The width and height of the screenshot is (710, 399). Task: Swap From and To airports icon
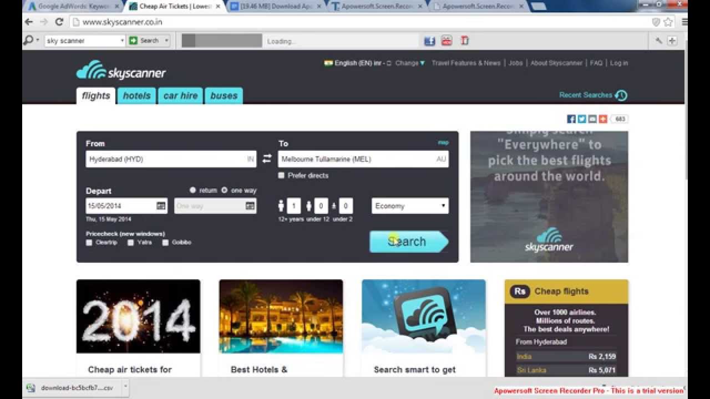(267, 159)
